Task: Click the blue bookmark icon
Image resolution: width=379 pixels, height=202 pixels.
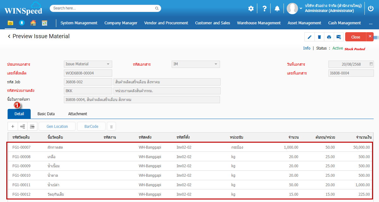Action: point(21,23)
